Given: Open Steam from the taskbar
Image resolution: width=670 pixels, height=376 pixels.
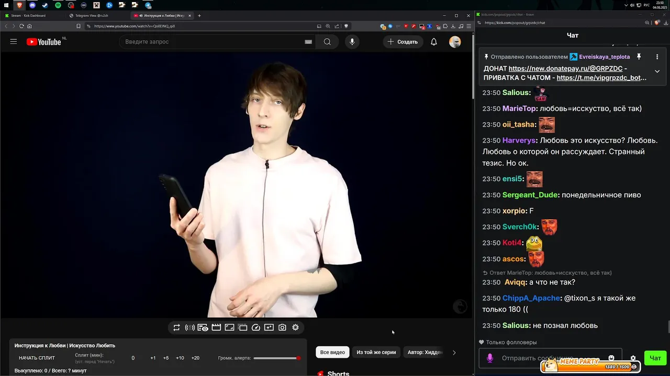Looking at the screenshot, I should (x=45, y=5).
